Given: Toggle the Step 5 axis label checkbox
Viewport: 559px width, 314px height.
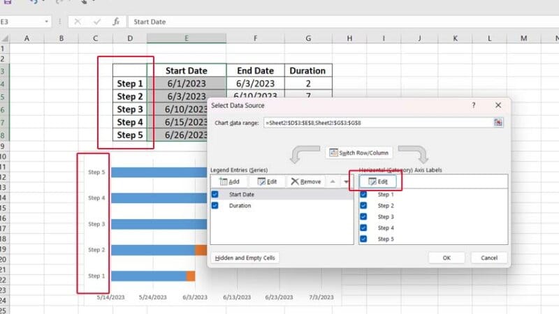Looking at the screenshot, I should [363, 239].
